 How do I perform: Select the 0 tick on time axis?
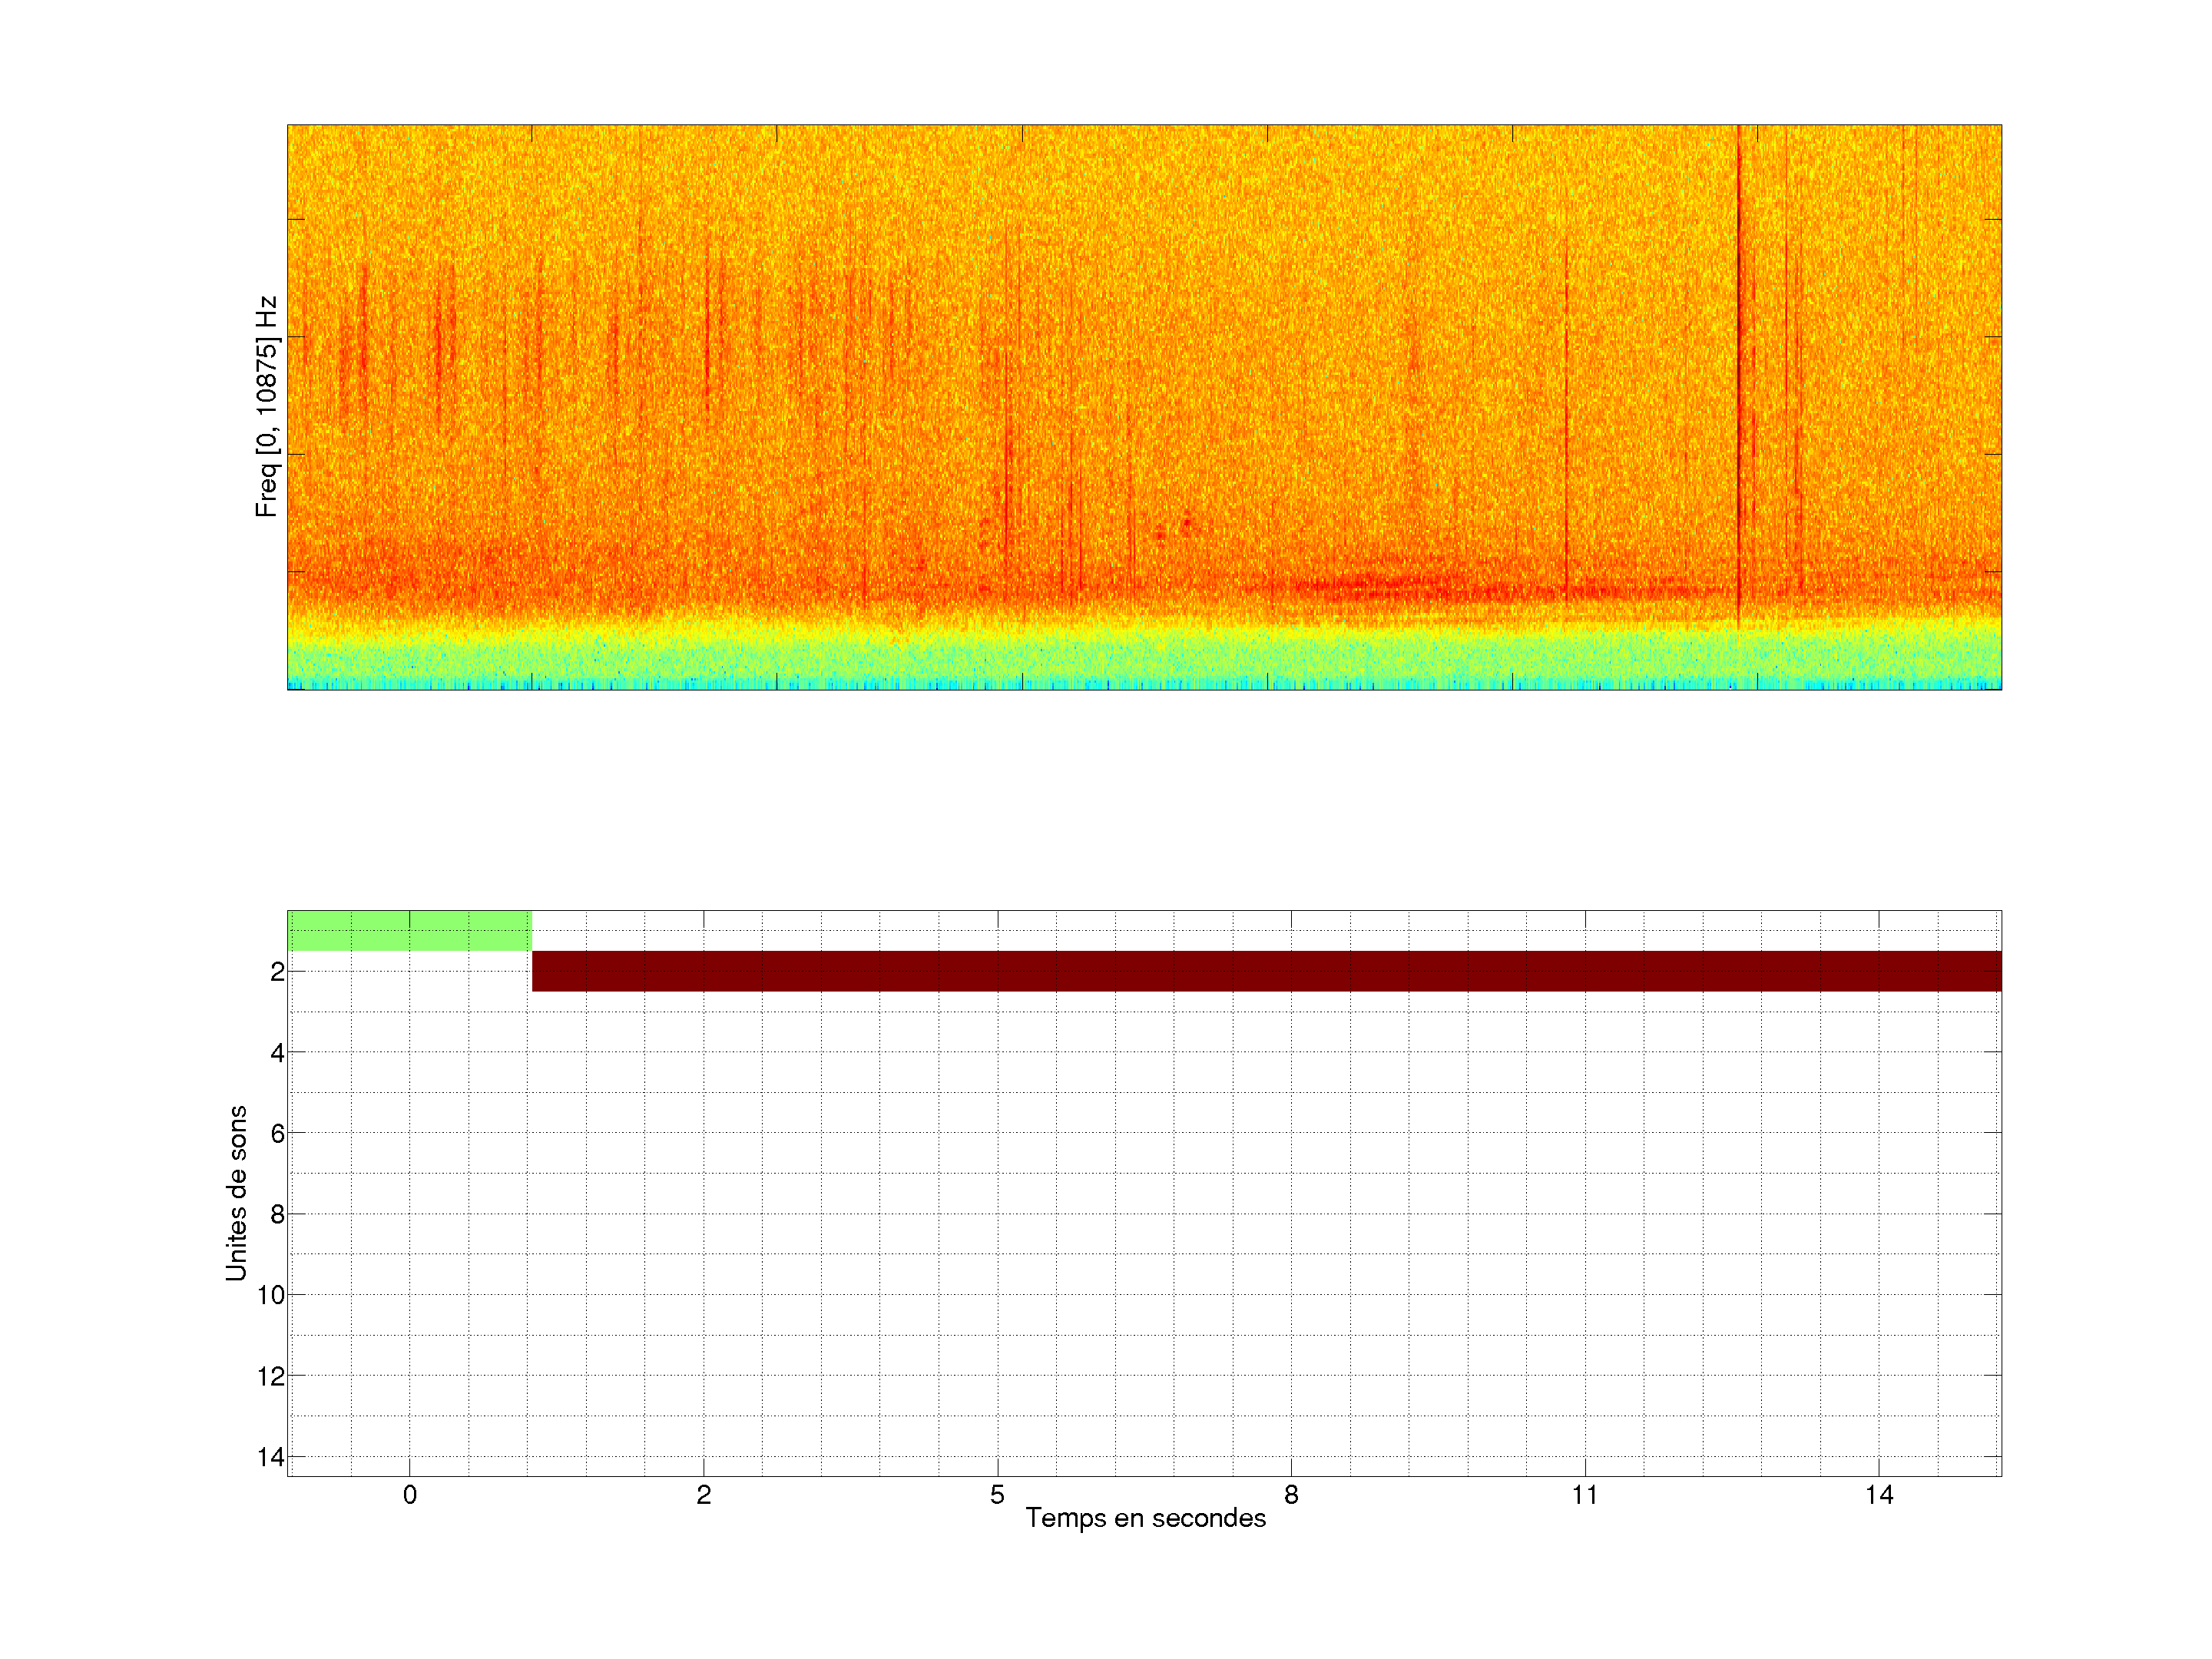[410, 1495]
